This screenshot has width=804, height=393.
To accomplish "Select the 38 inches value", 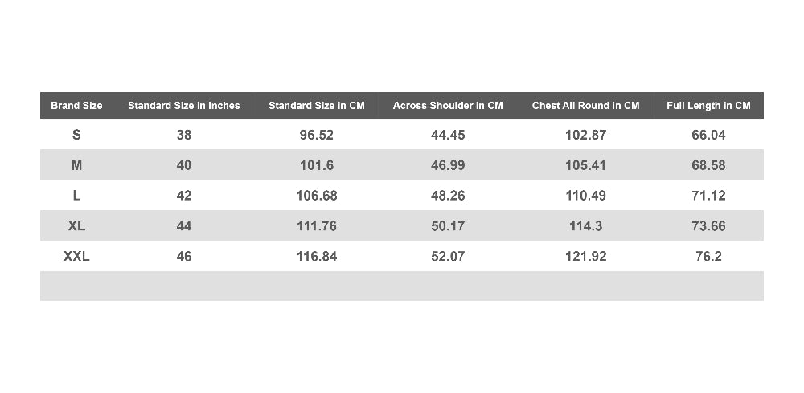I will [183, 135].
